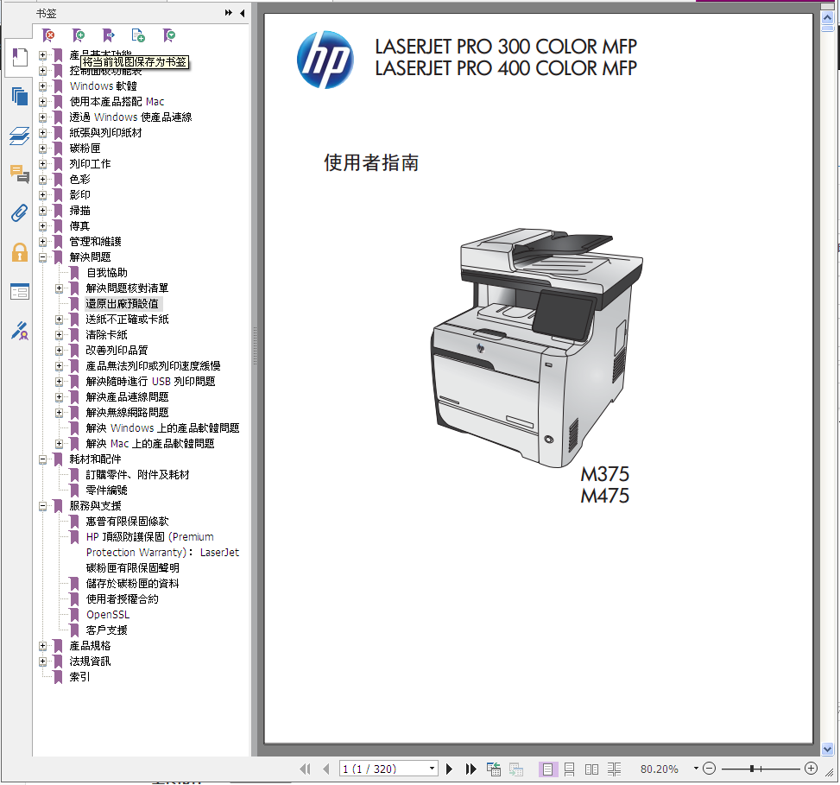This screenshot has width=840, height=785.
Task: Expand the 使用本產品搭配 Mac bookmark
Action: click(x=43, y=101)
